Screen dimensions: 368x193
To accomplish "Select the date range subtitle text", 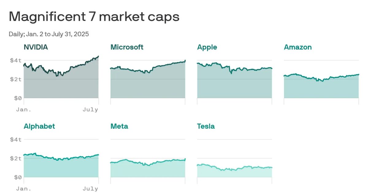I will coord(49,34).
